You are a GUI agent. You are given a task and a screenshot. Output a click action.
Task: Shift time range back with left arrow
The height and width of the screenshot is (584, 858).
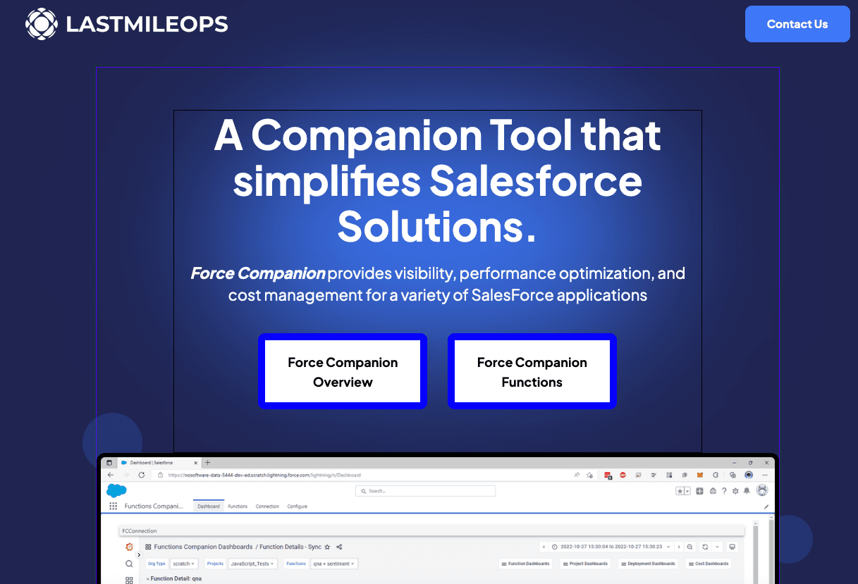(x=544, y=547)
